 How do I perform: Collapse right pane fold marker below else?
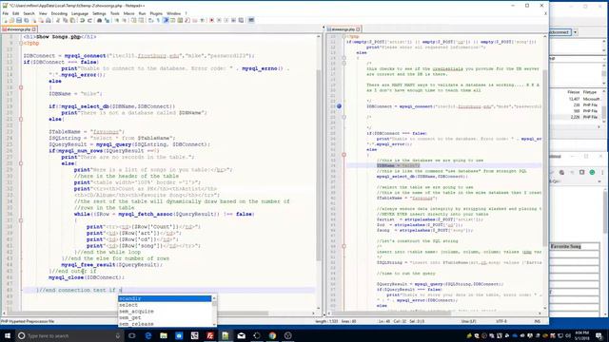[x=344, y=155]
